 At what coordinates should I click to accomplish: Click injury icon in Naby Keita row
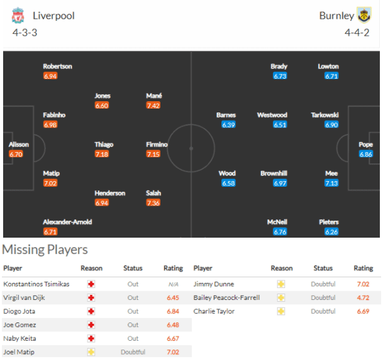[92, 338]
